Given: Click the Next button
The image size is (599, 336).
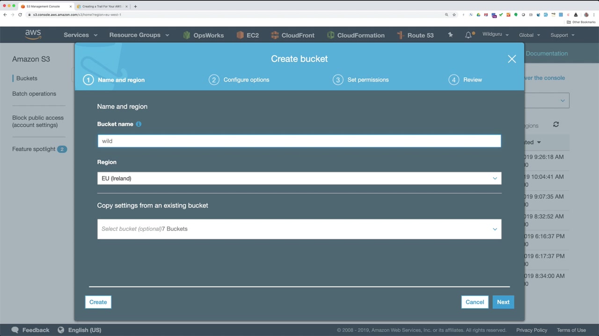Looking at the screenshot, I should pyautogui.click(x=503, y=302).
